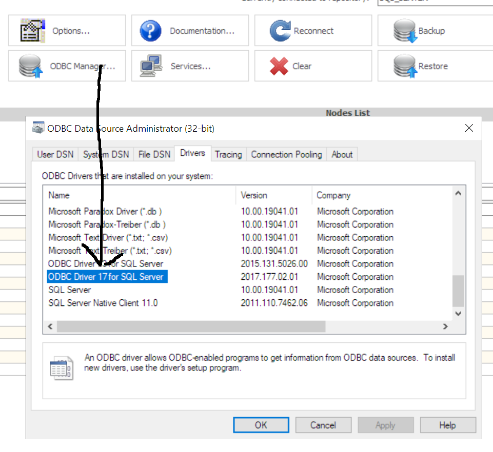The height and width of the screenshot is (452, 493).
Task: Click the Reconnect circular arrow icon
Action: point(280,31)
